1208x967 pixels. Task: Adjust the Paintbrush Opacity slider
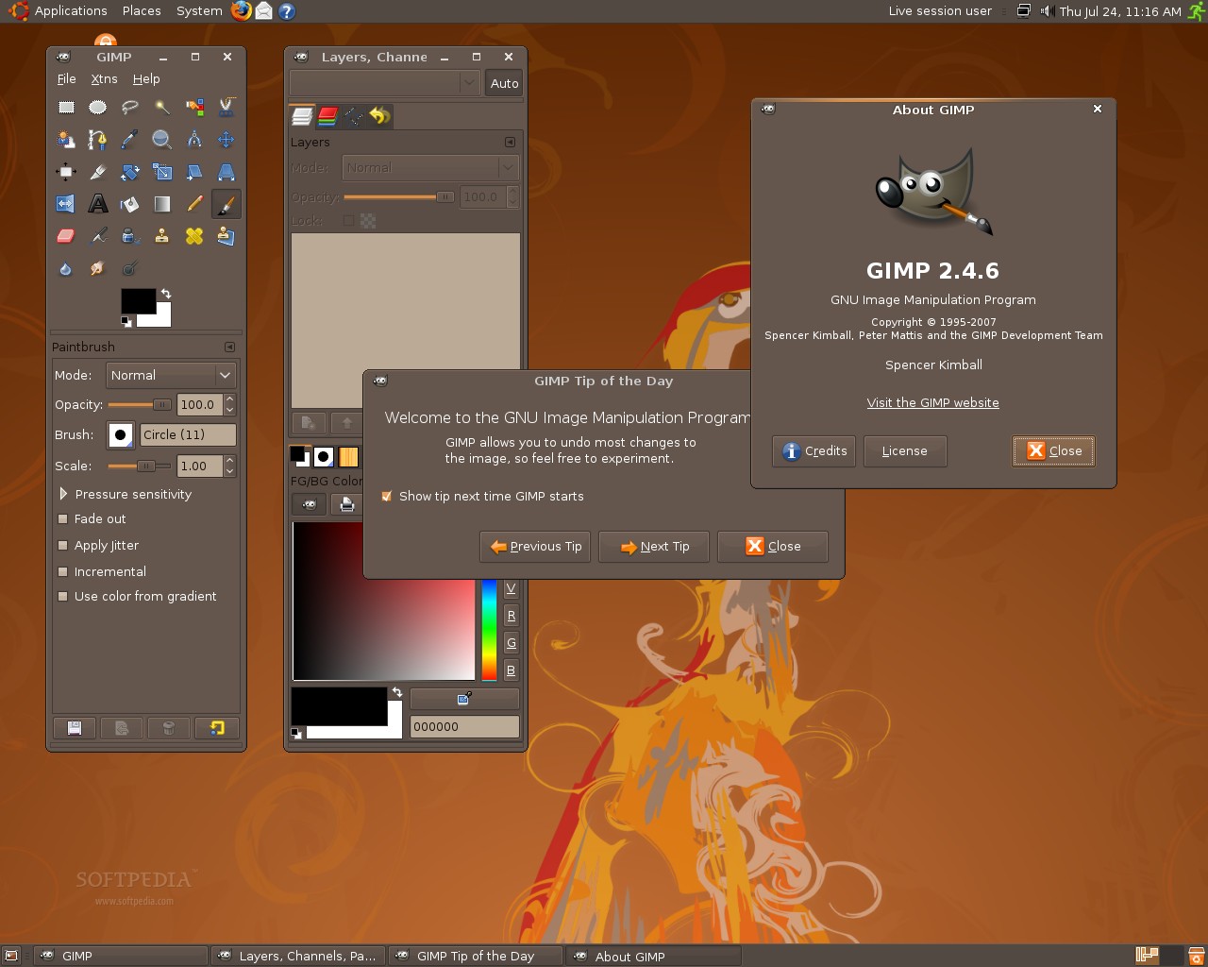point(141,404)
